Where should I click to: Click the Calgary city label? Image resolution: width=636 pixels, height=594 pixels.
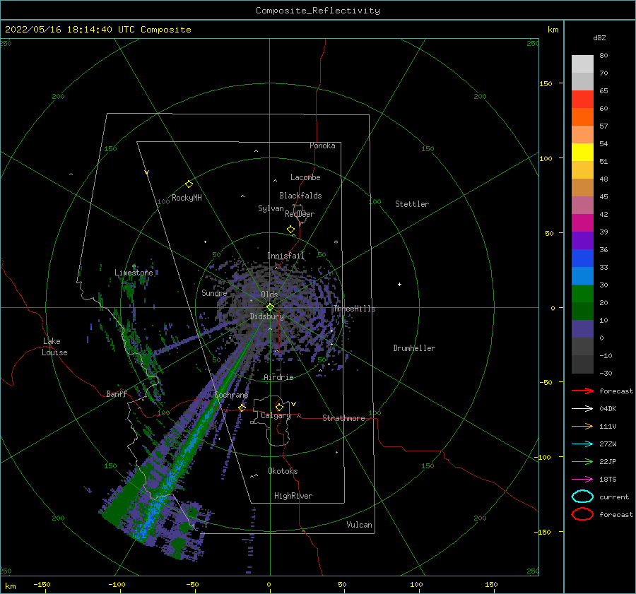tap(276, 415)
